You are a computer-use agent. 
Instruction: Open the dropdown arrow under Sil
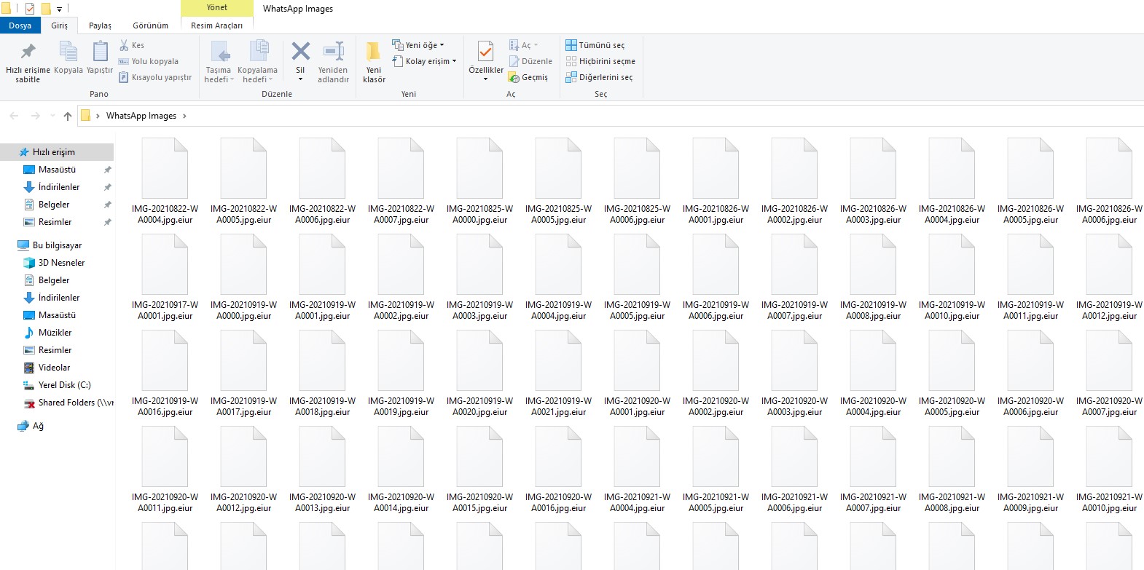(300, 79)
